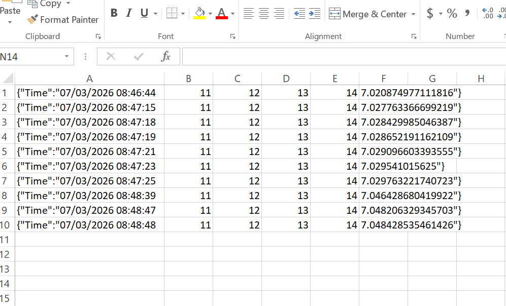Apply the yellow fill color bucket
This screenshot has height=306, width=506.
coord(199,14)
